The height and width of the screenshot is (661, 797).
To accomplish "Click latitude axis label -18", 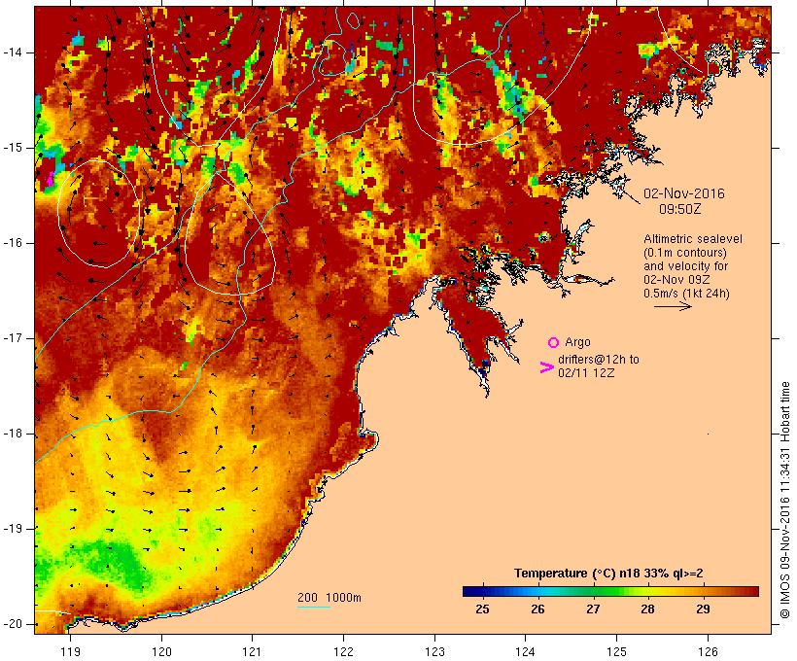I will click(x=13, y=434).
